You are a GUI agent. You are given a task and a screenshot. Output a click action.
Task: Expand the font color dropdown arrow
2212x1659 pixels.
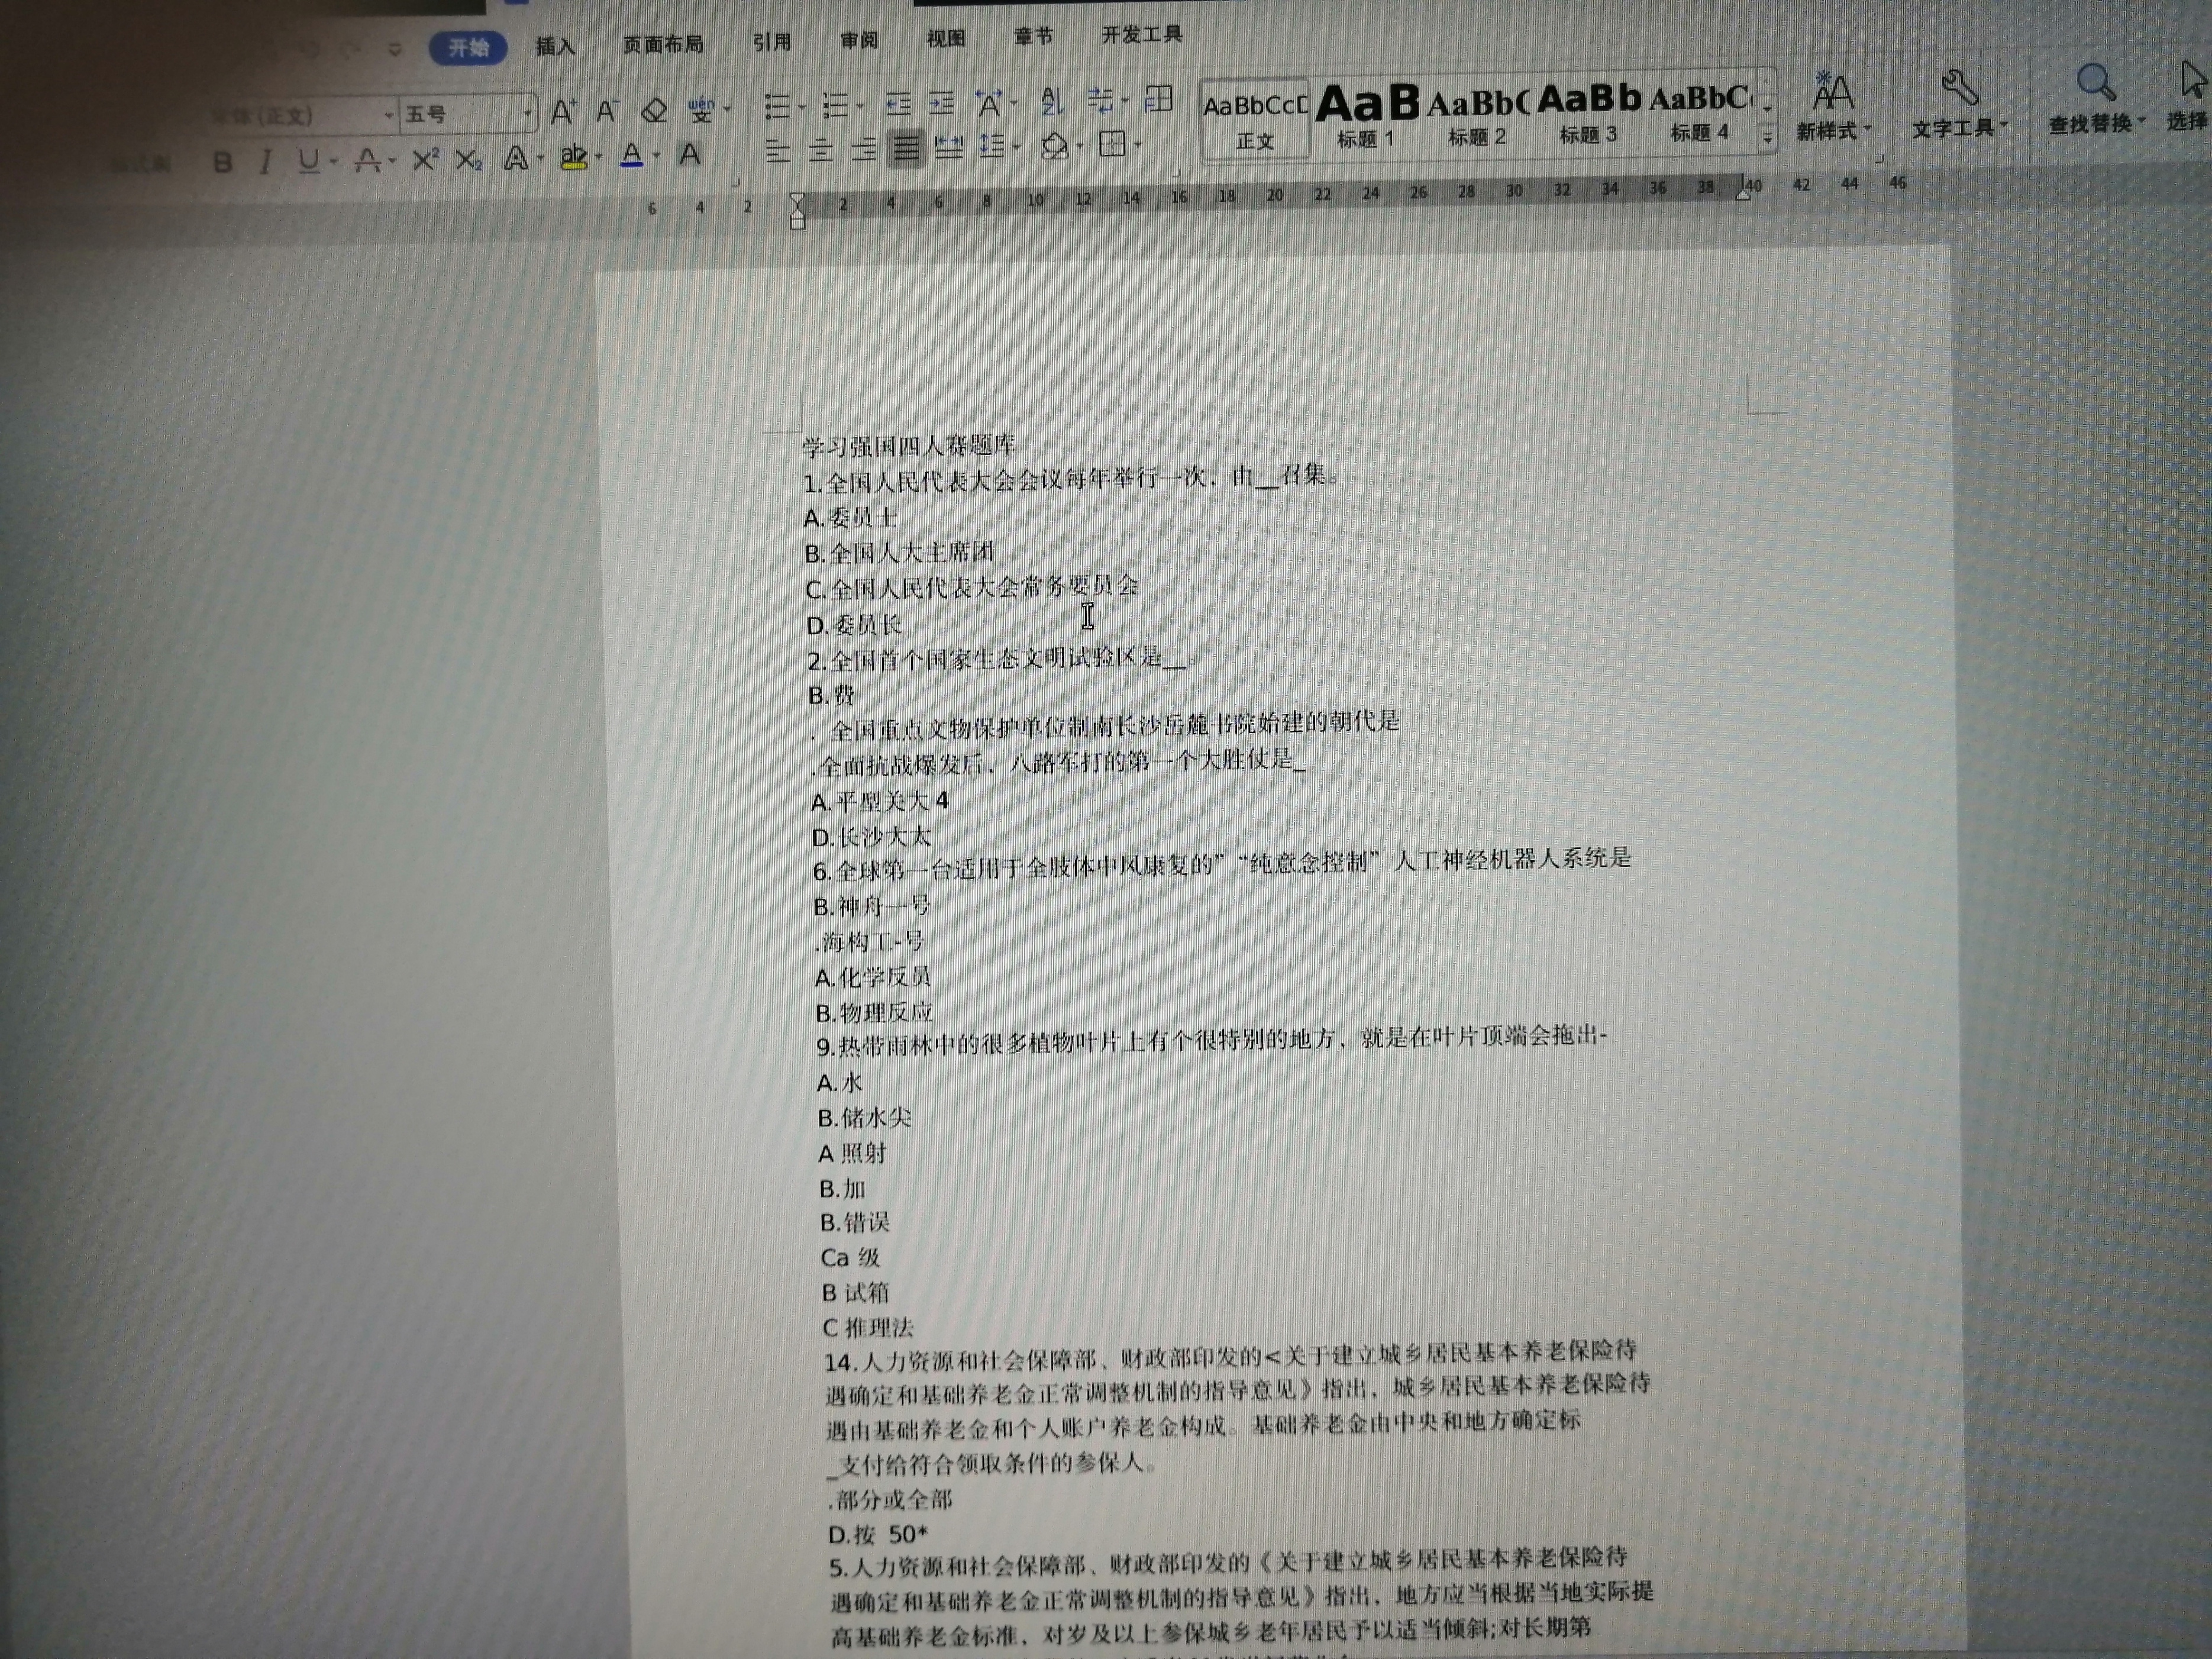tap(656, 156)
